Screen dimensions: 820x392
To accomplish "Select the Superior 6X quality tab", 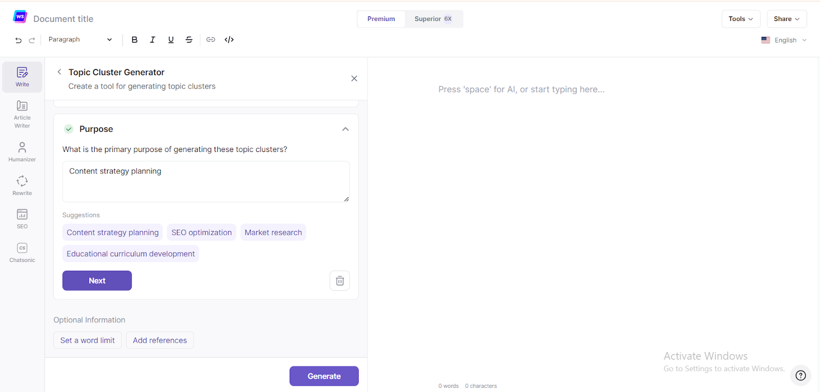I will tap(433, 19).
